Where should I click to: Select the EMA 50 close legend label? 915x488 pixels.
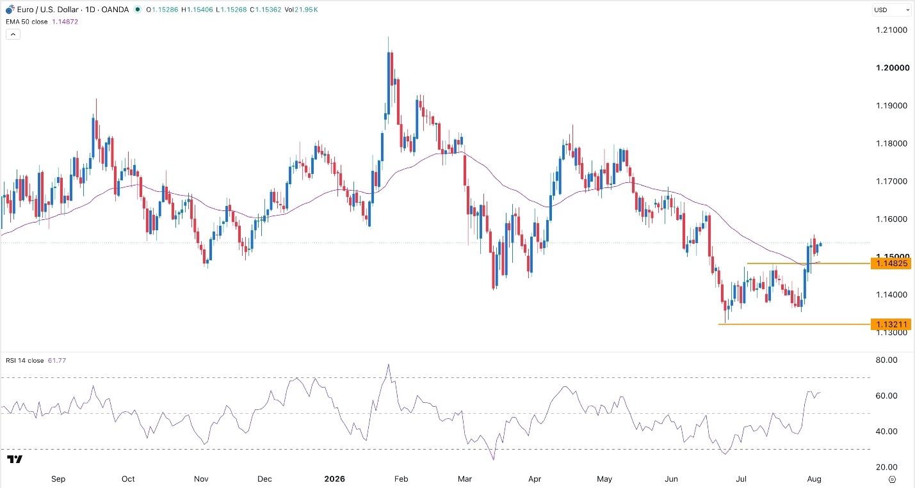(x=26, y=21)
